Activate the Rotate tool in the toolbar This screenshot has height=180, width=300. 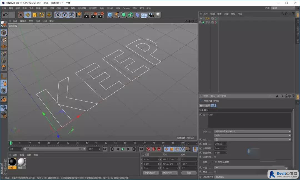[x=41, y=15]
